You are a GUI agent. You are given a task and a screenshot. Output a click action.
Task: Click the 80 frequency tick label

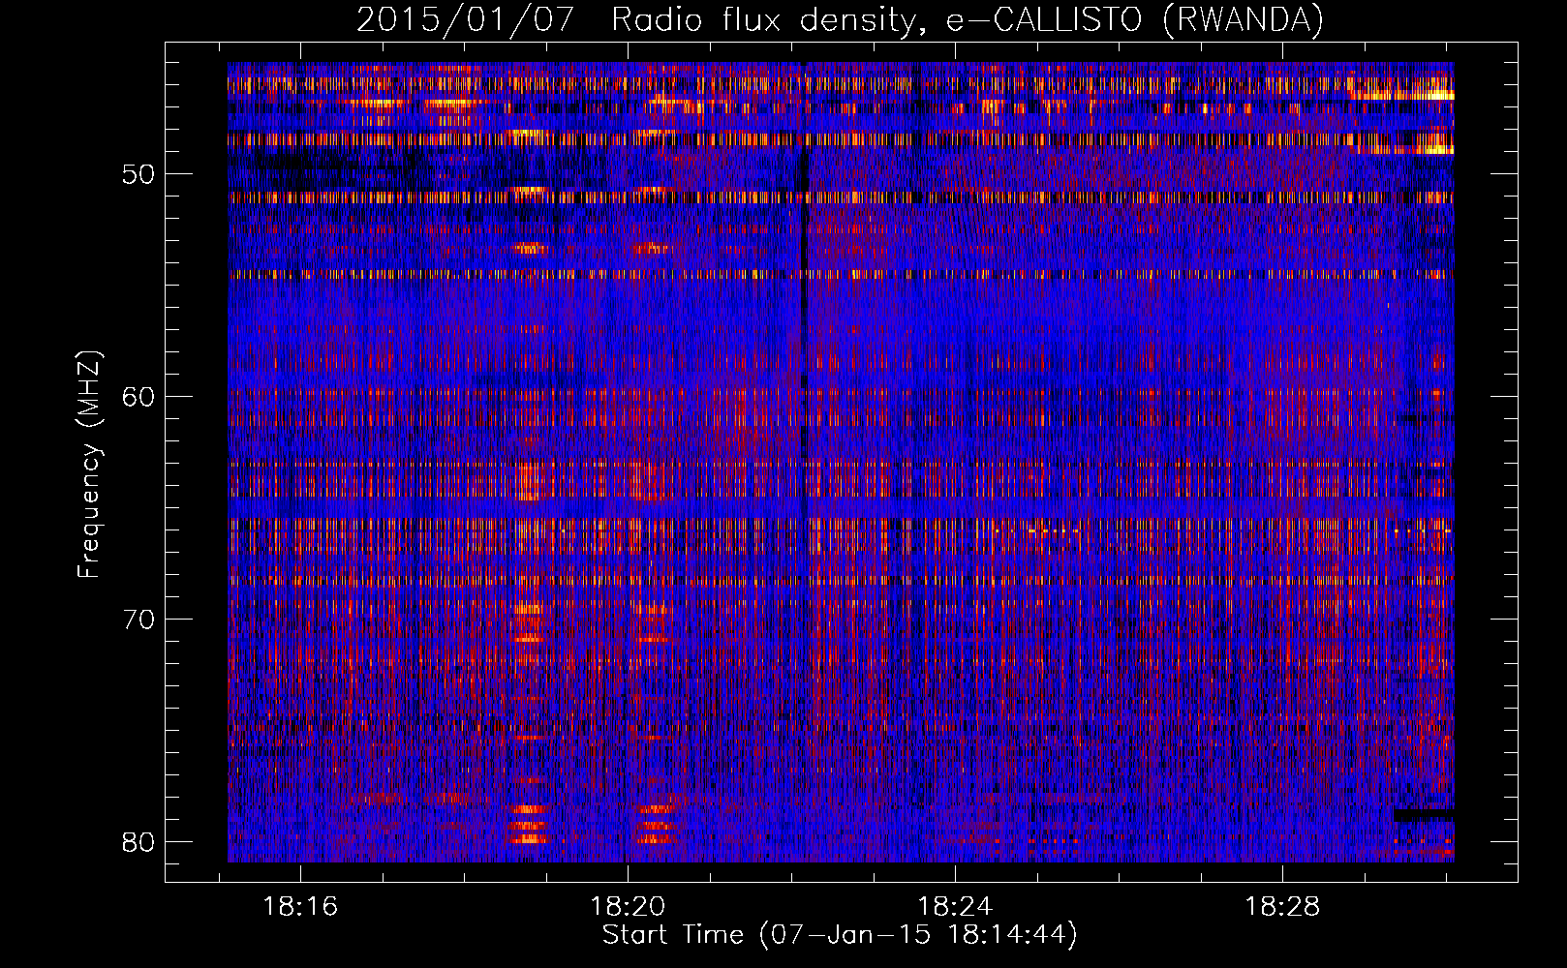pyautogui.click(x=139, y=842)
